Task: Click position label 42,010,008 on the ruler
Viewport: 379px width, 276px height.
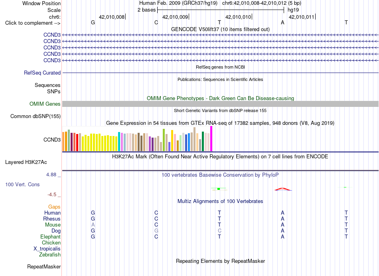Action: point(112,17)
